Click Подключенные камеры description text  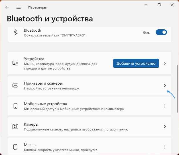click(x=76, y=129)
